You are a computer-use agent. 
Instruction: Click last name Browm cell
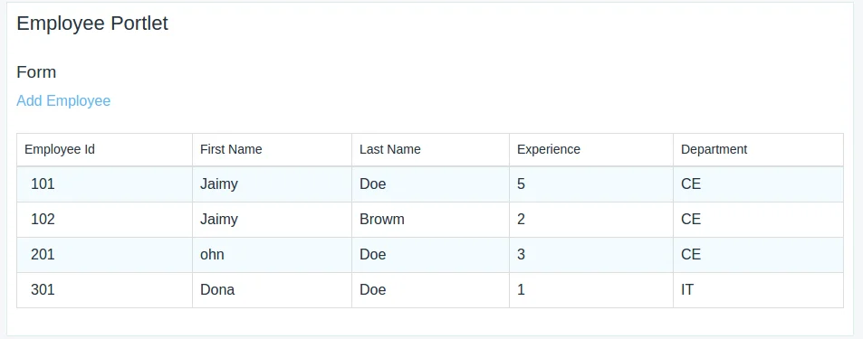point(430,220)
